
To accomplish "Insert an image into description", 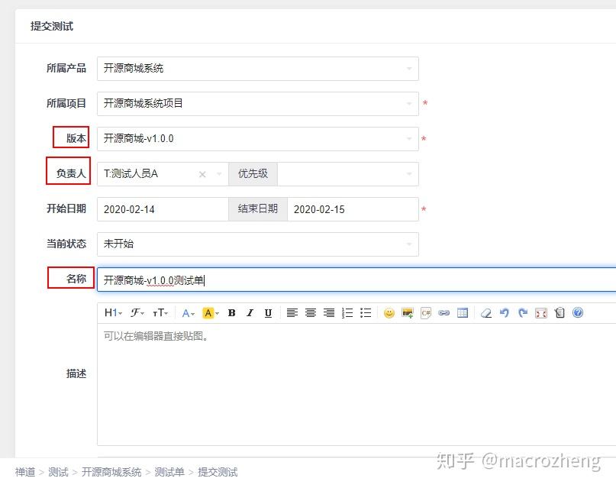I will coord(408,313).
